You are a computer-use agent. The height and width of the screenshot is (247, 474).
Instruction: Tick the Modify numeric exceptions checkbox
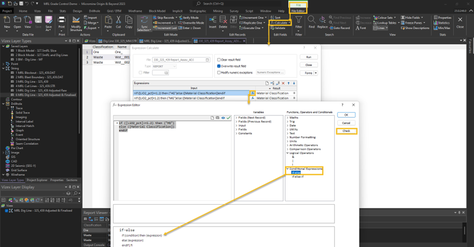(x=219, y=73)
